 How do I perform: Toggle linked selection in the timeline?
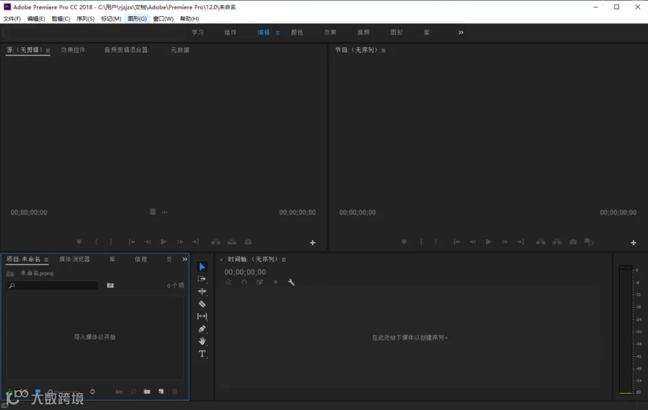[260, 282]
